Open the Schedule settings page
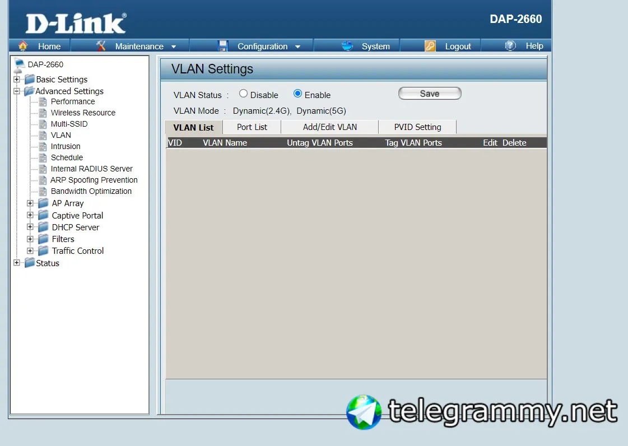 coord(67,158)
